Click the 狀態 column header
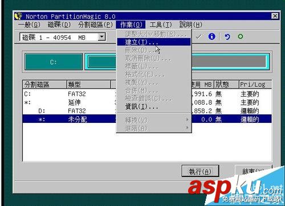 (226, 84)
